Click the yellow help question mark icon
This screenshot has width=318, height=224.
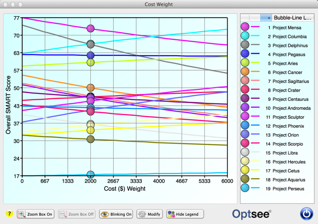[x=9, y=214]
